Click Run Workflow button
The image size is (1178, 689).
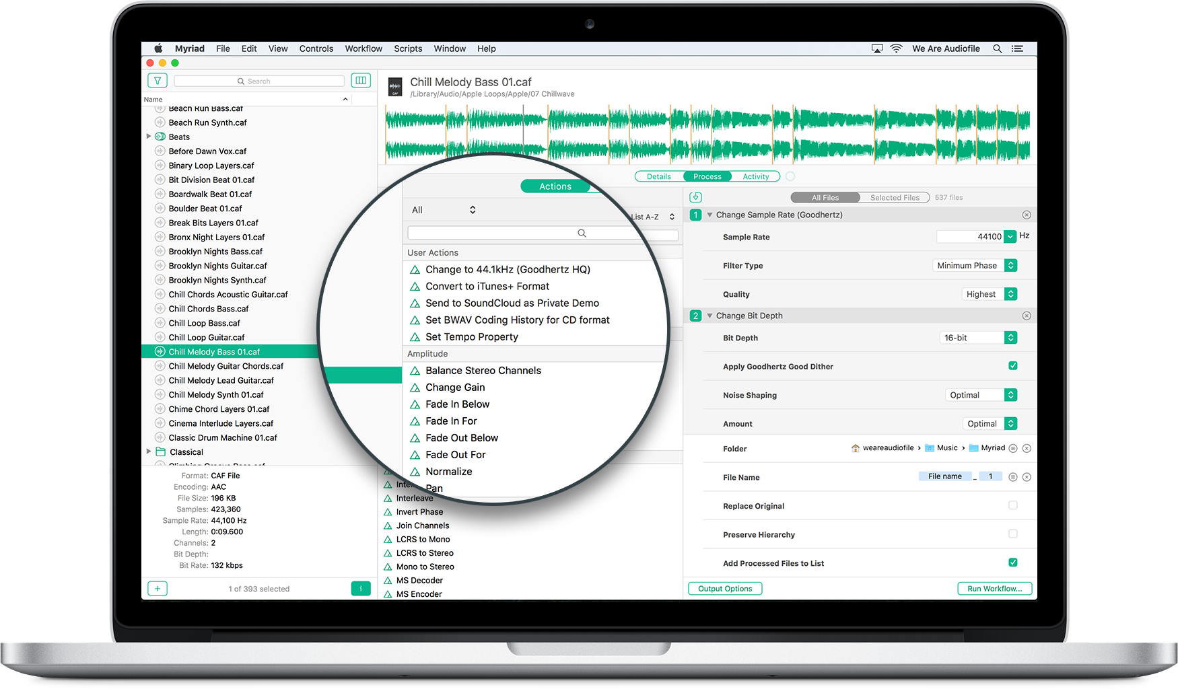pos(994,589)
